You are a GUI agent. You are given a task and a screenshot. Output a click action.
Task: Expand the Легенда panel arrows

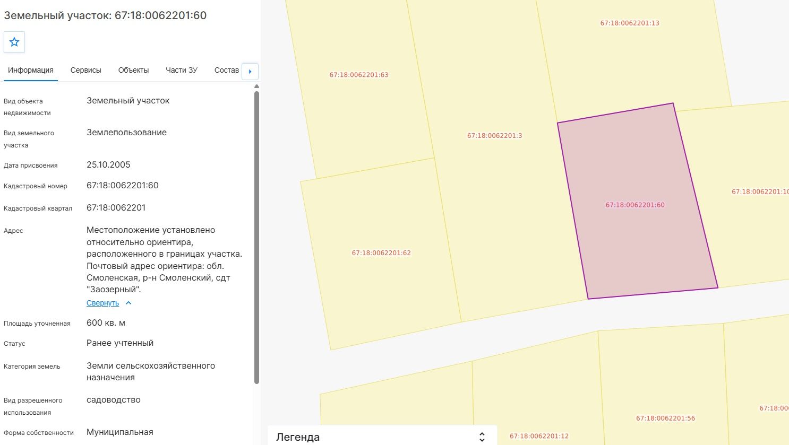[x=482, y=437]
